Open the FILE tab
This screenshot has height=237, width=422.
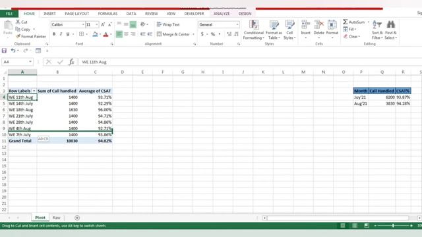[x=9, y=14]
